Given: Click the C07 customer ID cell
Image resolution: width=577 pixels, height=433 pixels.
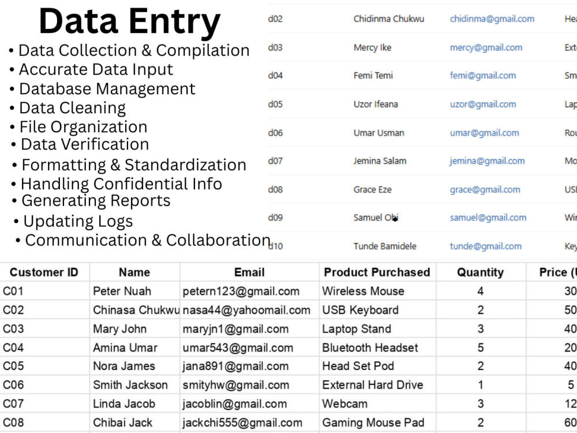Looking at the screenshot, I should 44,404.
